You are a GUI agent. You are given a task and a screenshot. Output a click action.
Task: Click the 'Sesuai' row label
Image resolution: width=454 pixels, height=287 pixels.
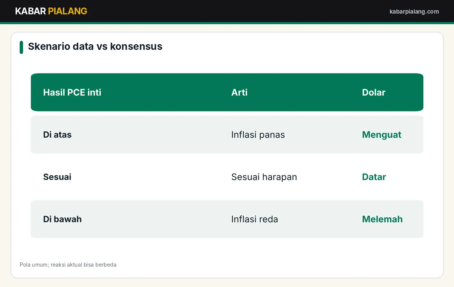point(57,177)
